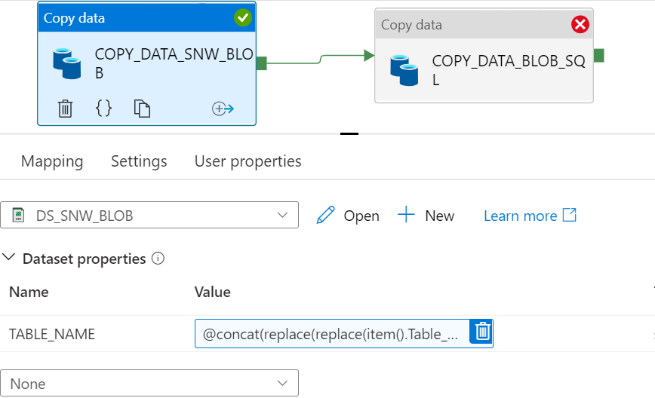Collapse the Dataset properties section

pos(9,257)
